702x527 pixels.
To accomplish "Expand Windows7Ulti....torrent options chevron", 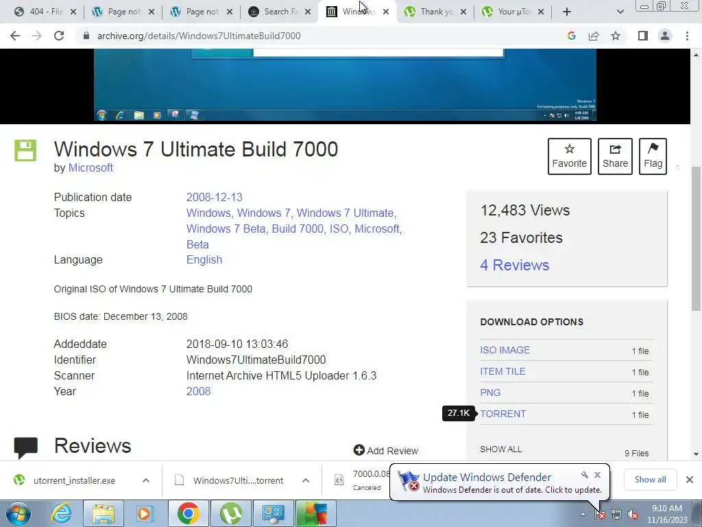I will coord(306,480).
